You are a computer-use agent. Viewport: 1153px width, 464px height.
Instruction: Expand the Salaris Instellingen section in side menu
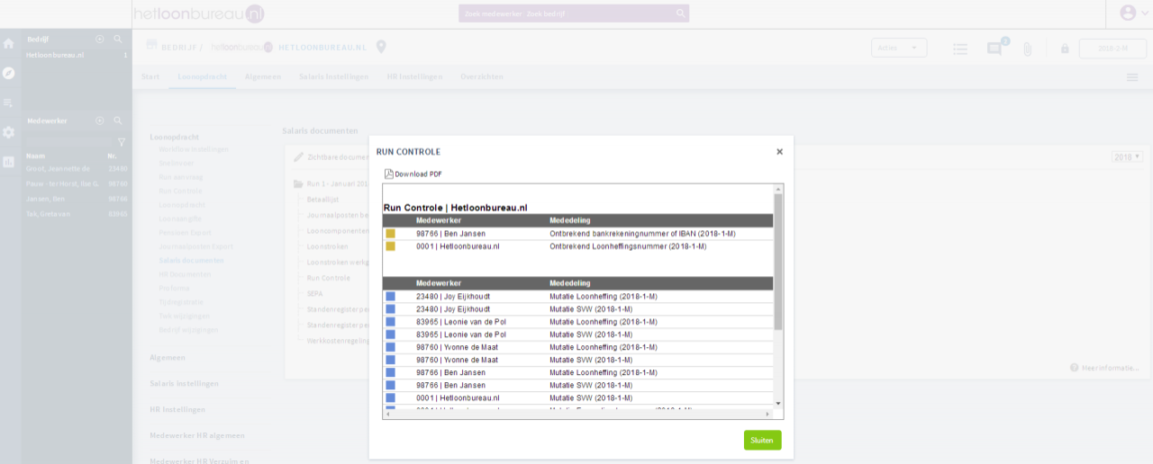coord(185,383)
